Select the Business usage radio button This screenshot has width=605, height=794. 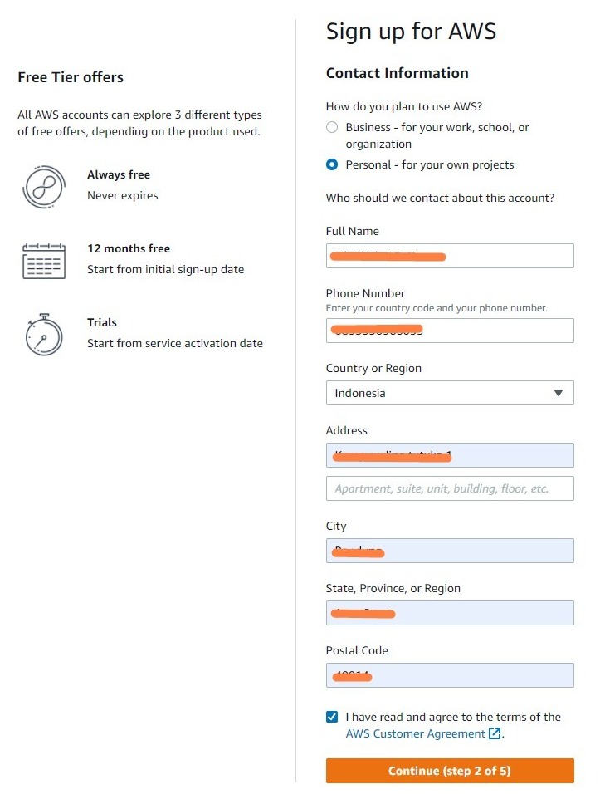(x=332, y=128)
